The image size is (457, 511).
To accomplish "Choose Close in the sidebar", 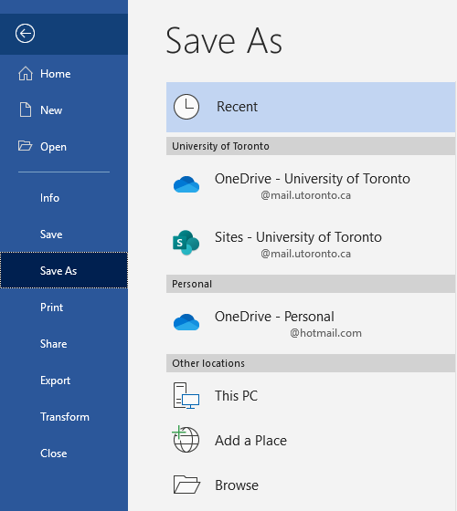I will (64, 454).
